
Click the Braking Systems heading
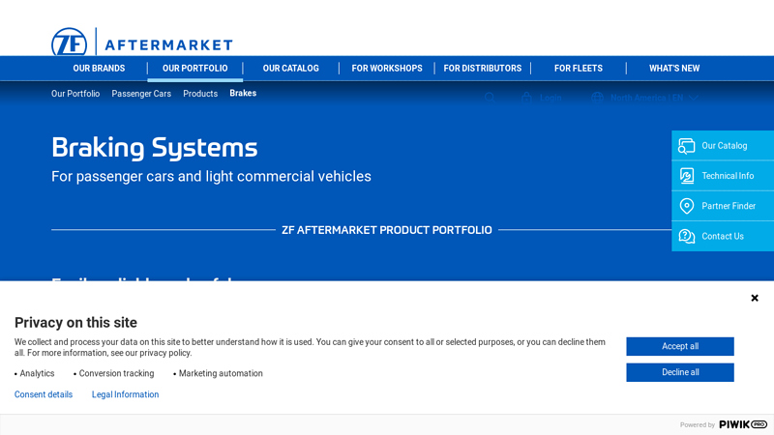tap(155, 148)
